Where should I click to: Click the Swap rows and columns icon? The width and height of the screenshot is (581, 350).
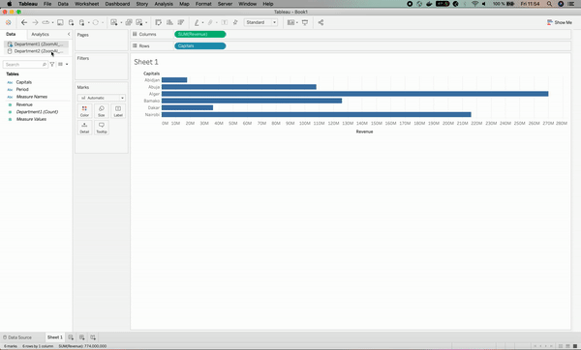coord(158,22)
